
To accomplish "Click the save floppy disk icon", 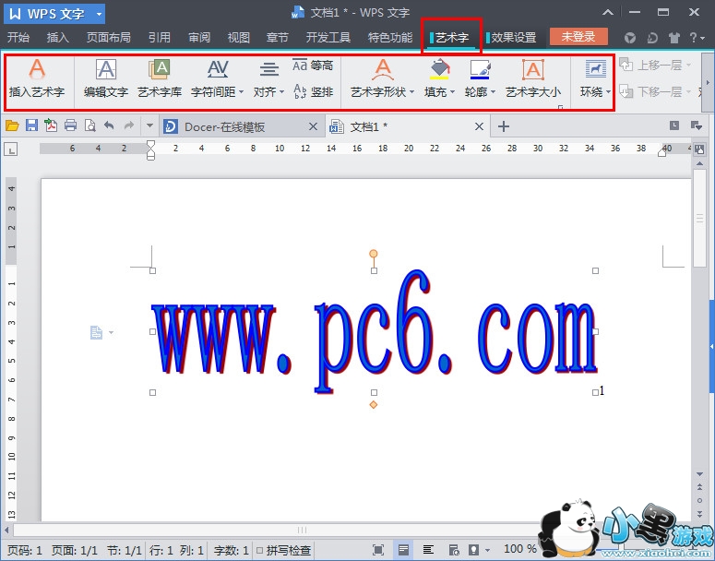I will 31,125.
